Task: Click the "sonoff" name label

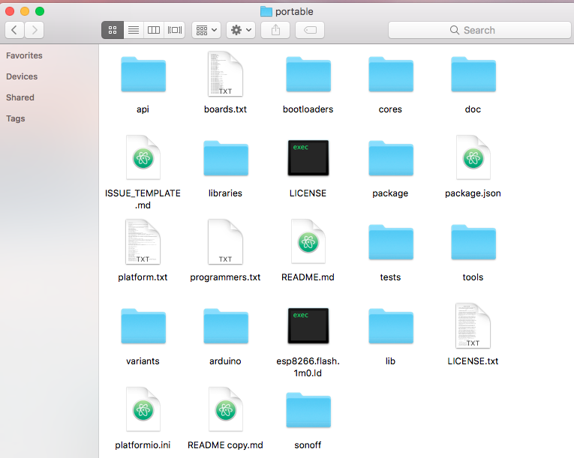Action: click(308, 445)
